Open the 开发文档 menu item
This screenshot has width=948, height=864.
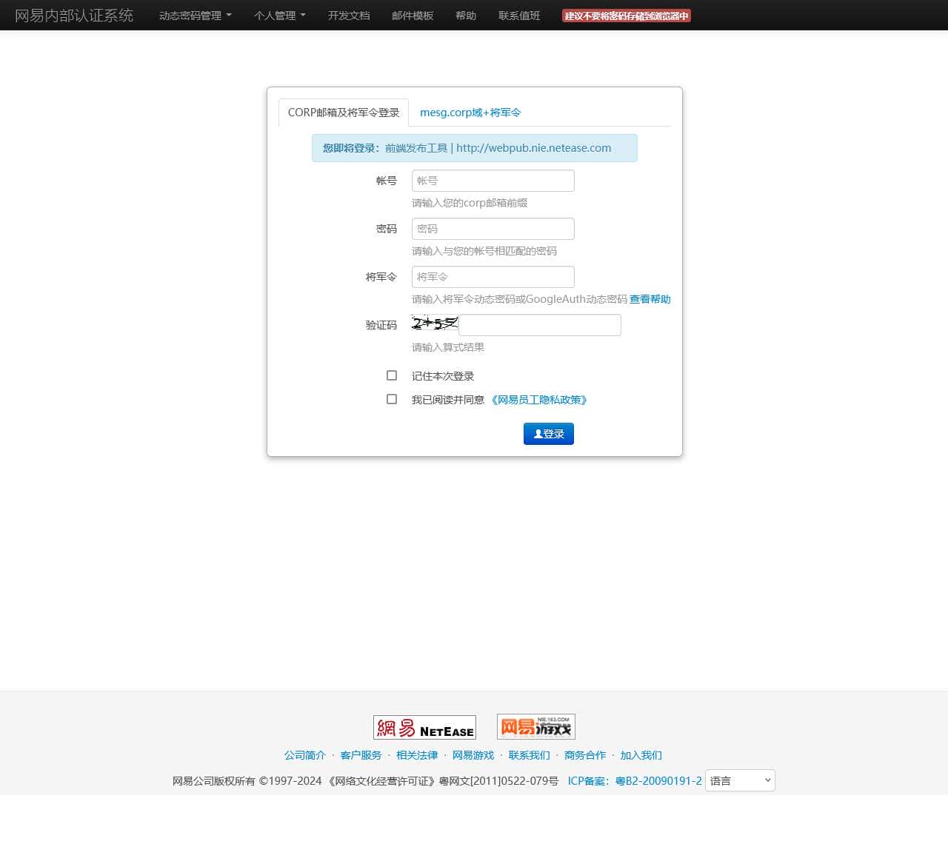(349, 16)
